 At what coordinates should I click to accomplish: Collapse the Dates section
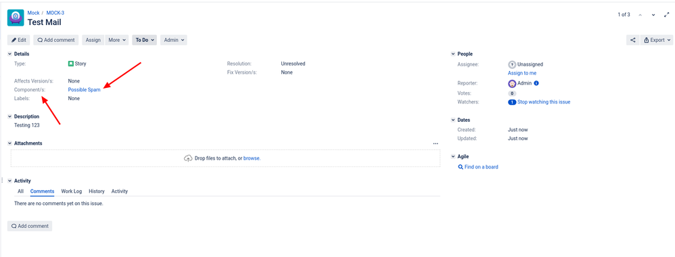click(453, 120)
